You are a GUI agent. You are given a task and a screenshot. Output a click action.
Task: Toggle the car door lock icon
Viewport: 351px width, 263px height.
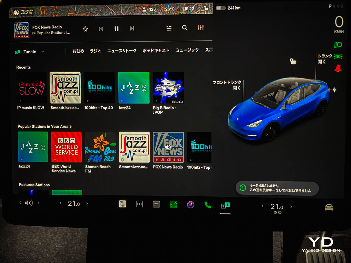coord(293,61)
